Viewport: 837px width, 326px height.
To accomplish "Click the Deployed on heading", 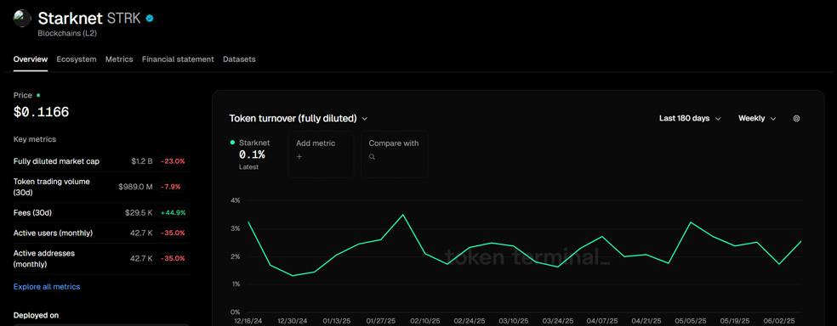I will pos(36,315).
